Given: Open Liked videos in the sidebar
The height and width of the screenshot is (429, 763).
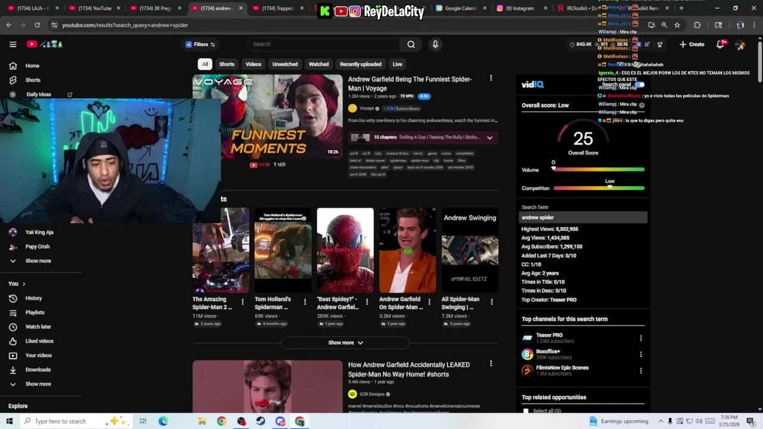Looking at the screenshot, I should [39, 341].
